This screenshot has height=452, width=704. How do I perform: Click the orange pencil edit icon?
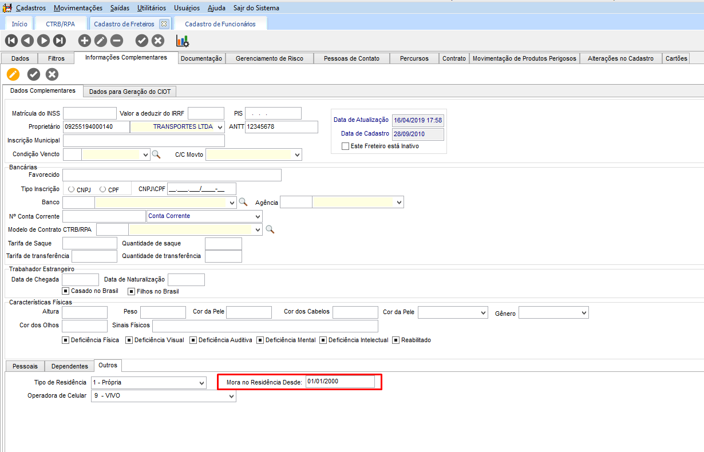(13, 74)
